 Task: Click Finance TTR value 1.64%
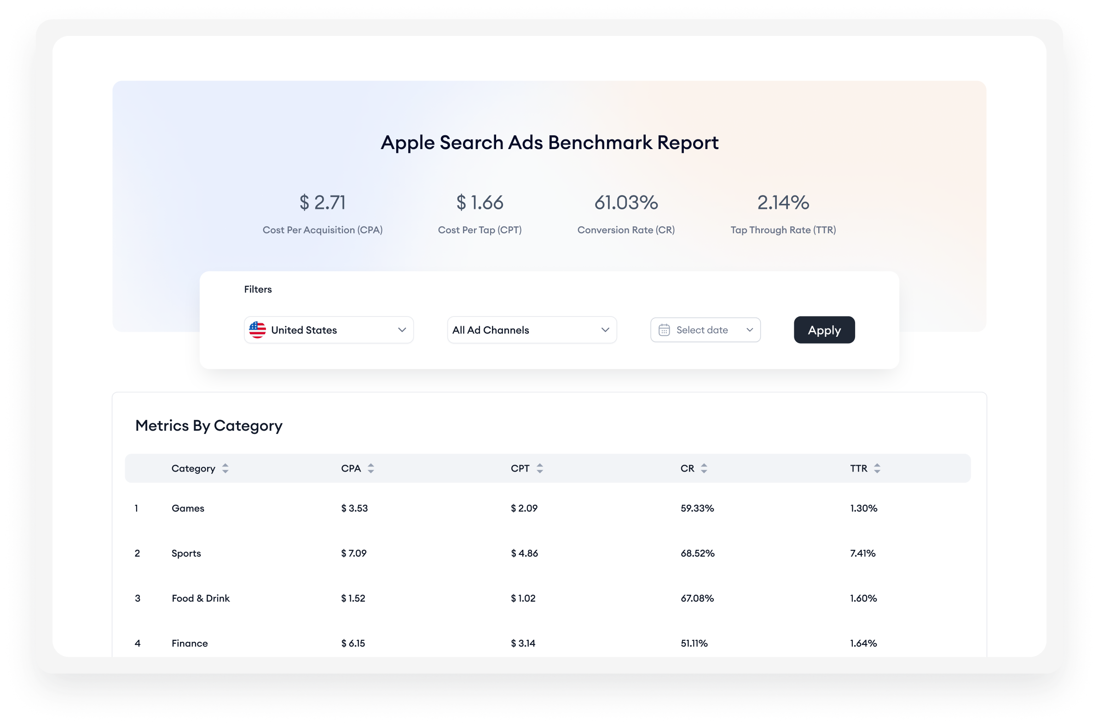(863, 643)
